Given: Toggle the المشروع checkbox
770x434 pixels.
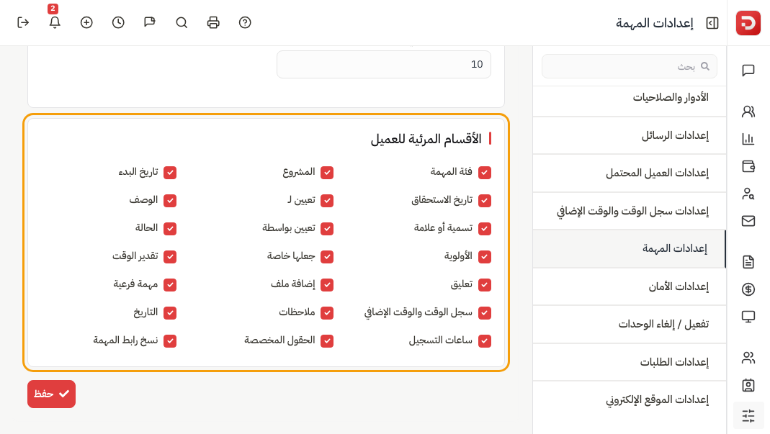Looking at the screenshot, I should [327, 172].
